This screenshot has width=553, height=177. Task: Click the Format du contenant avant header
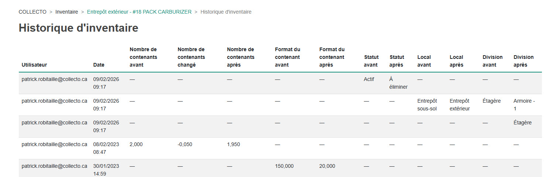(287, 57)
